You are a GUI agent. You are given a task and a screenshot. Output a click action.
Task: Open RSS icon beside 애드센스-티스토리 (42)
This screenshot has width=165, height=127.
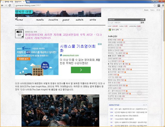point(127,53)
